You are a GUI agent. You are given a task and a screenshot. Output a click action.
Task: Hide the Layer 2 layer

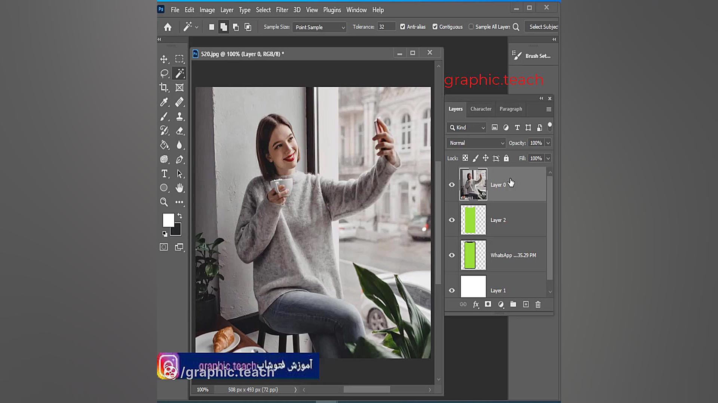(x=451, y=220)
